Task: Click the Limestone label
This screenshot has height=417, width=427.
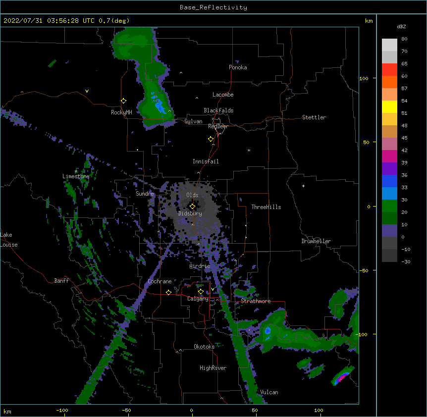Action: (76, 176)
